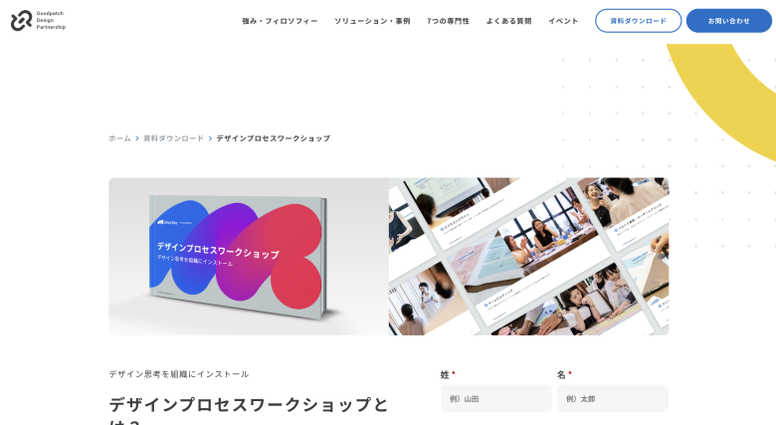Focus the 姓 input field

click(496, 398)
